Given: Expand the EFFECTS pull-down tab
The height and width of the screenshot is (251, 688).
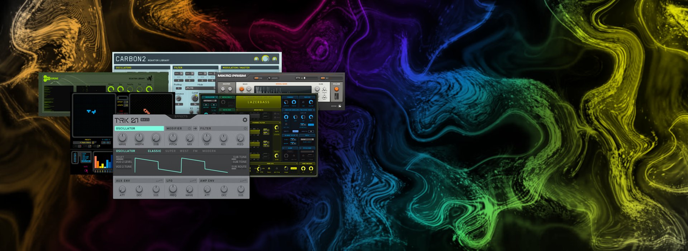Looking at the screenshot, I should [181, 117].
